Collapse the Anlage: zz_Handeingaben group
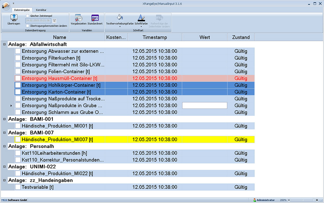Viewport: 324px width, 203px height. coord(4,180)
